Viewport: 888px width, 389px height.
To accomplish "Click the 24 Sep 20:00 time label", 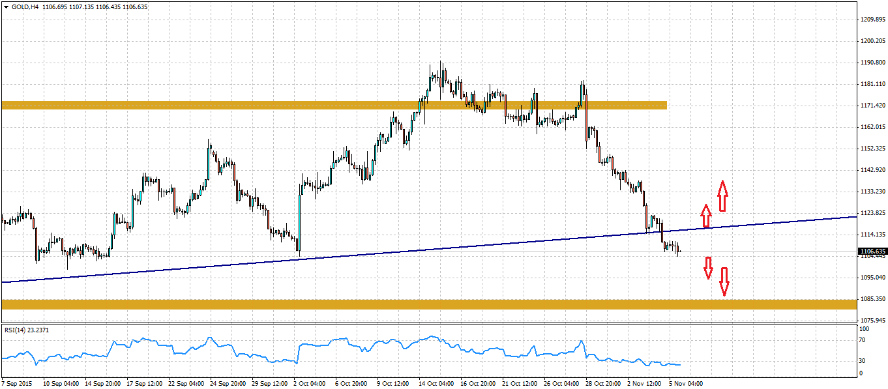I will pyautogui.click(x=229, y=383).
